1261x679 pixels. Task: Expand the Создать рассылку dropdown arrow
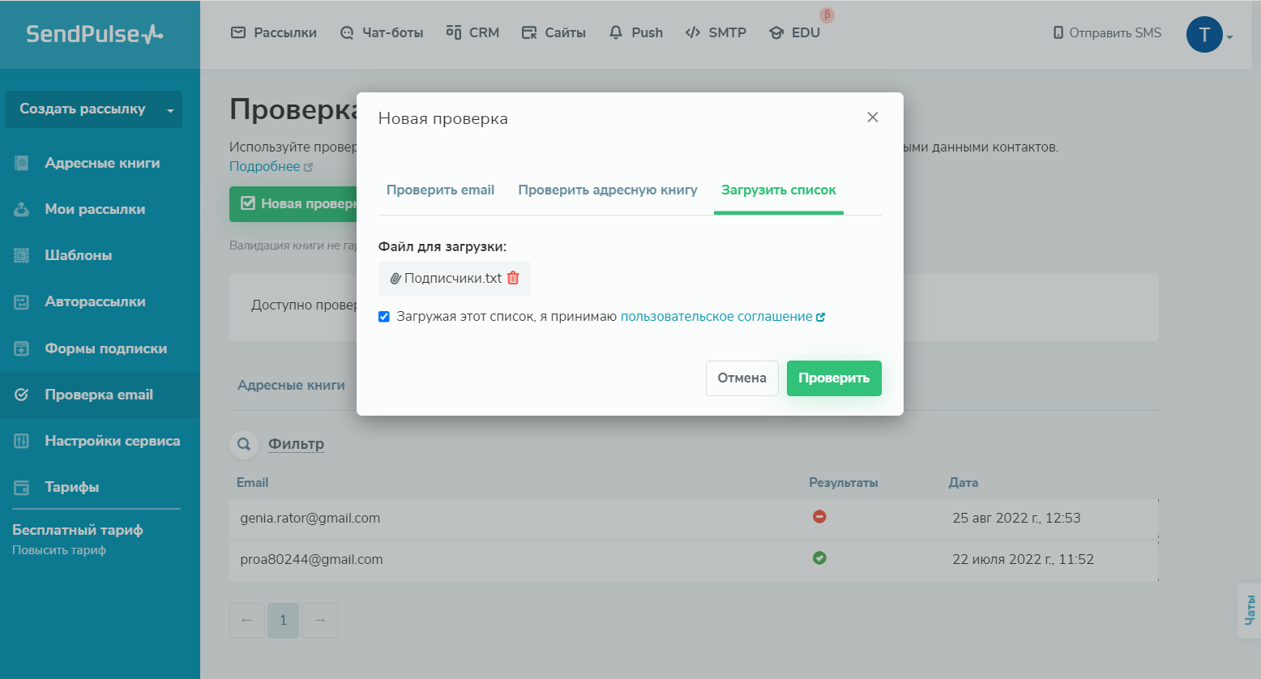pyautogui.click(x=170, y=110)
